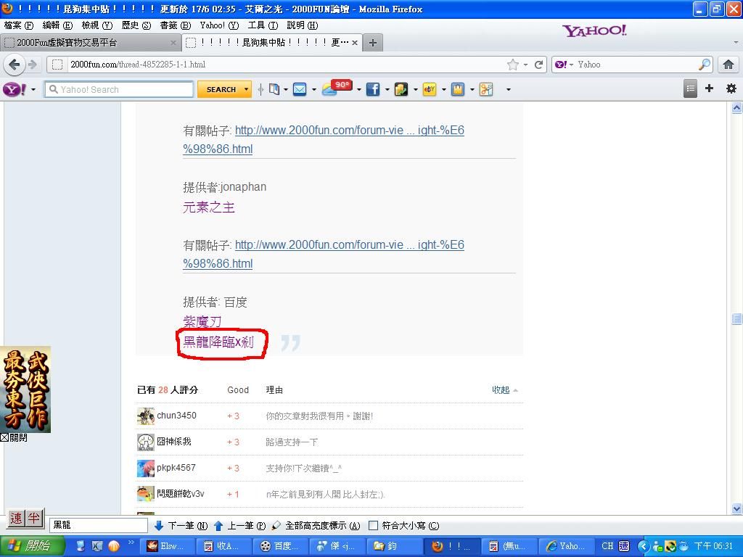The image size is (743, 557).
Task: Open the Mail icon in Yahoo toolbar
Action: click(300, 89)
